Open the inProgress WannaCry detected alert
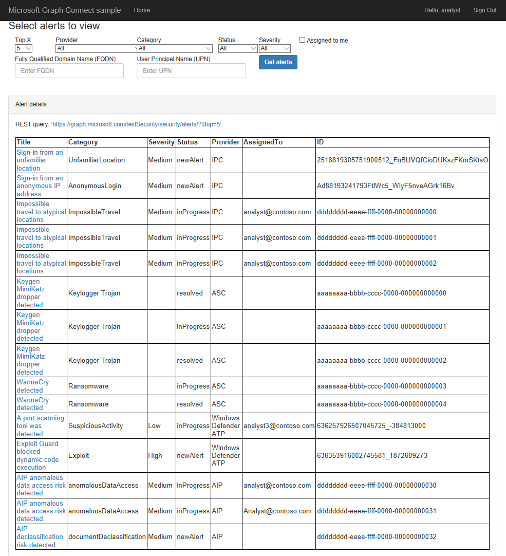This screenshot has height=556, width=506. (33, 386)
